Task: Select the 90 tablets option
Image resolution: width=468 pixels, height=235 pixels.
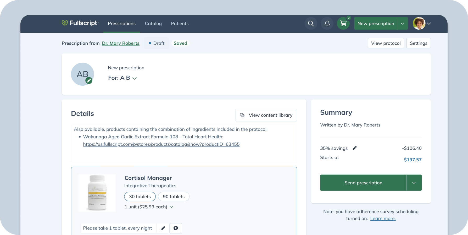Action: pyautogui.click(x=174, y=197)
